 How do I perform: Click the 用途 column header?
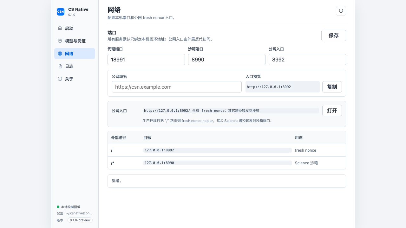299,138
